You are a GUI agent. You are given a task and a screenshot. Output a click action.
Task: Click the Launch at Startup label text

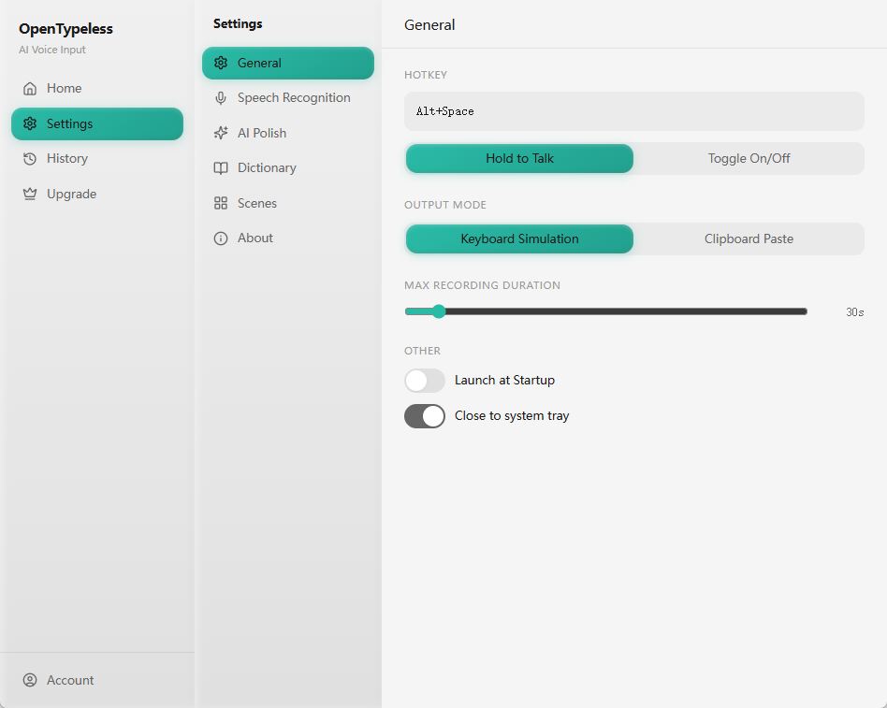(x=504, y=380)
